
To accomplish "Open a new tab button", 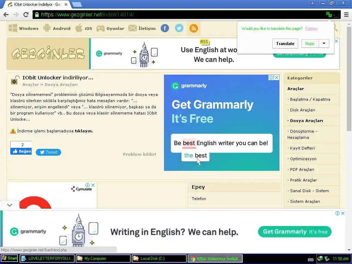I will [77, 4].
